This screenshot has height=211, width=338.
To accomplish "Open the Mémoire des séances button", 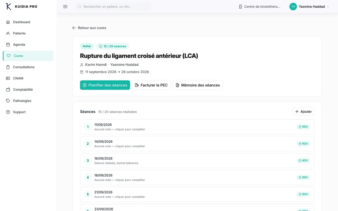I will [x=198, y=85].
